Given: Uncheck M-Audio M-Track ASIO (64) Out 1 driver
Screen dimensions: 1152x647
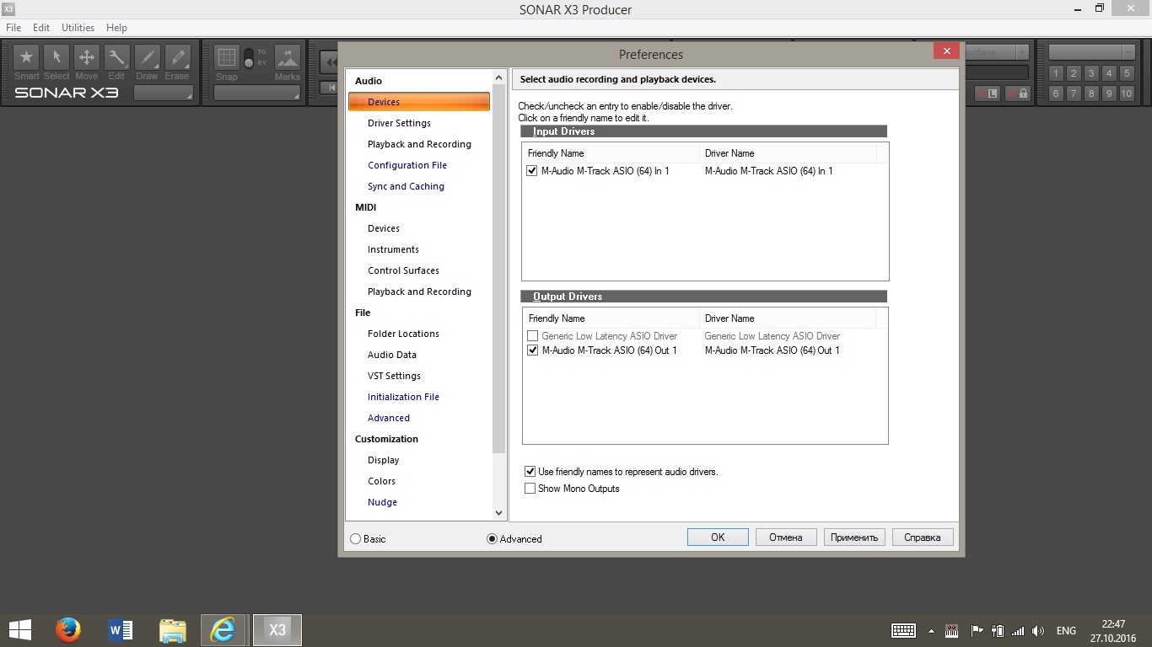Looking at the screenshot, I should tap(532, 350).
